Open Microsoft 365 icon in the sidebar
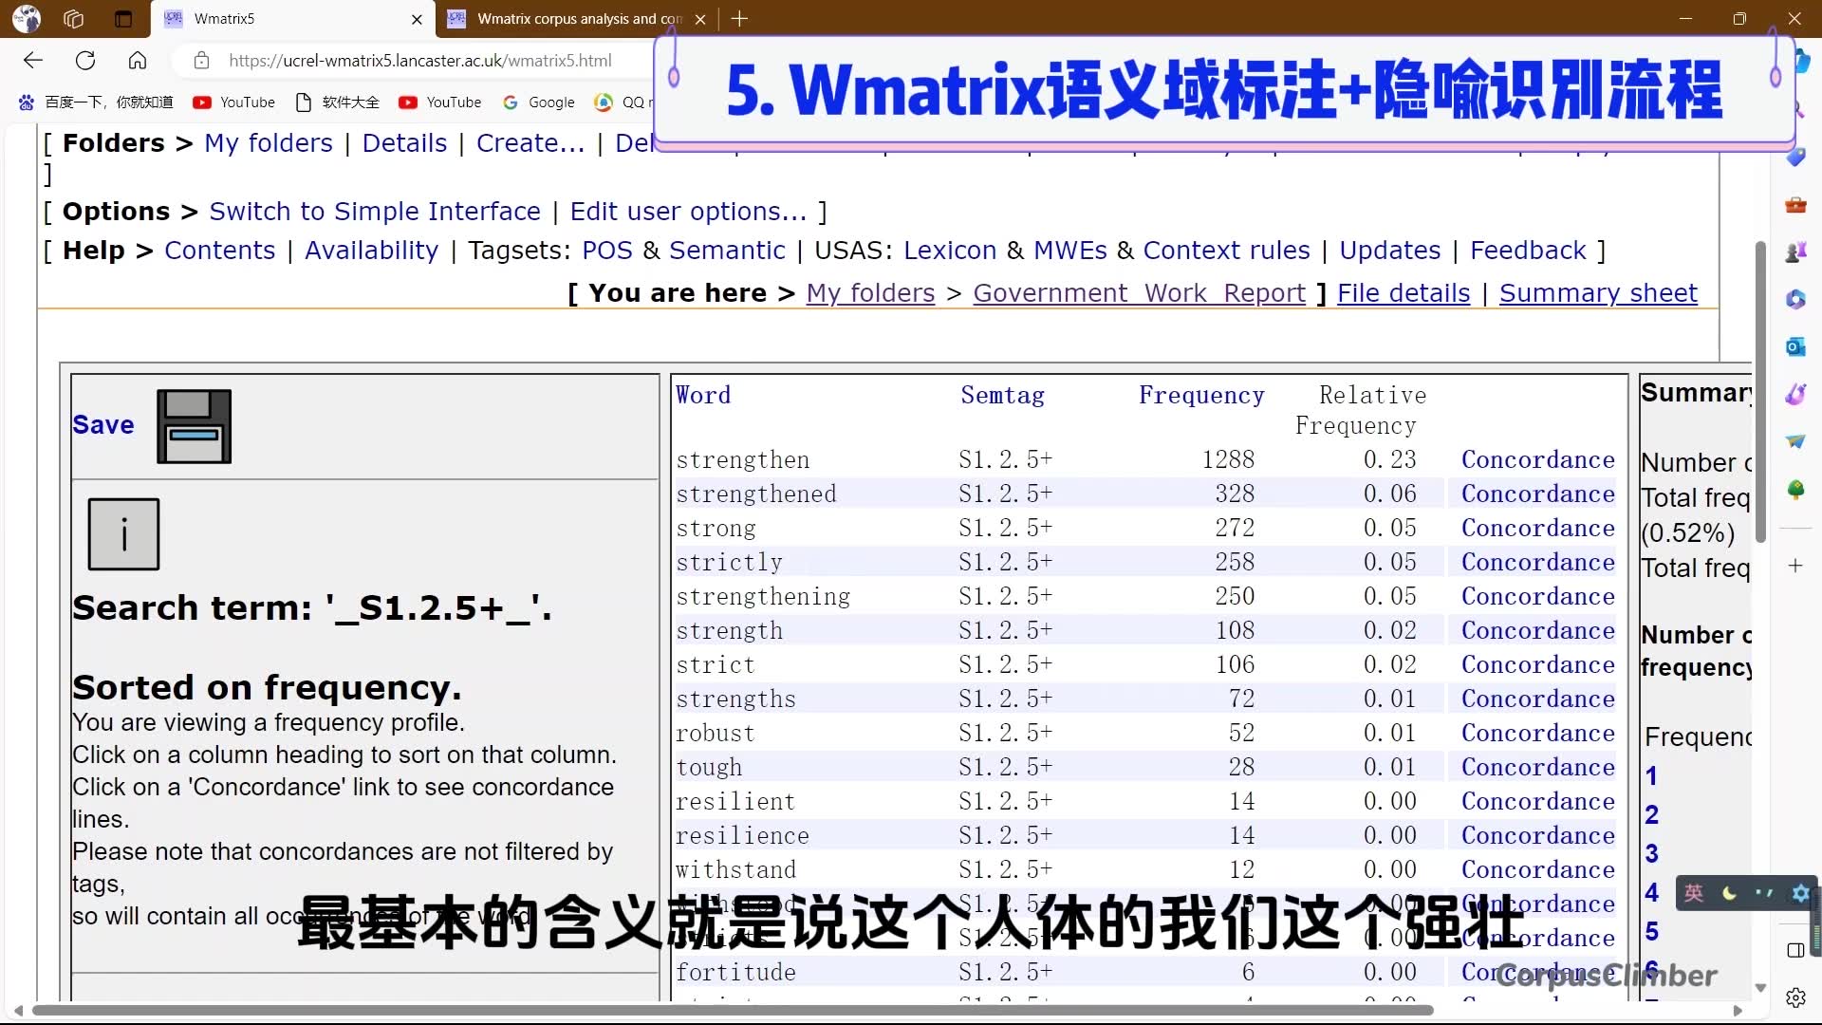Image resolution: width=1822 pixels, height=1025 pixels. 1796,300
